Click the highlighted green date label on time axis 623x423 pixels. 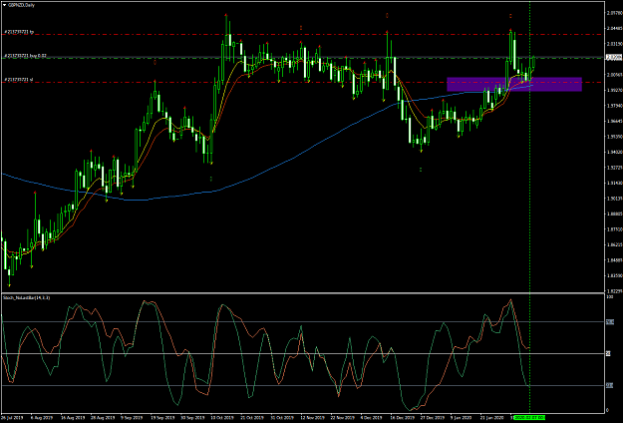click(x=529, y=418)
